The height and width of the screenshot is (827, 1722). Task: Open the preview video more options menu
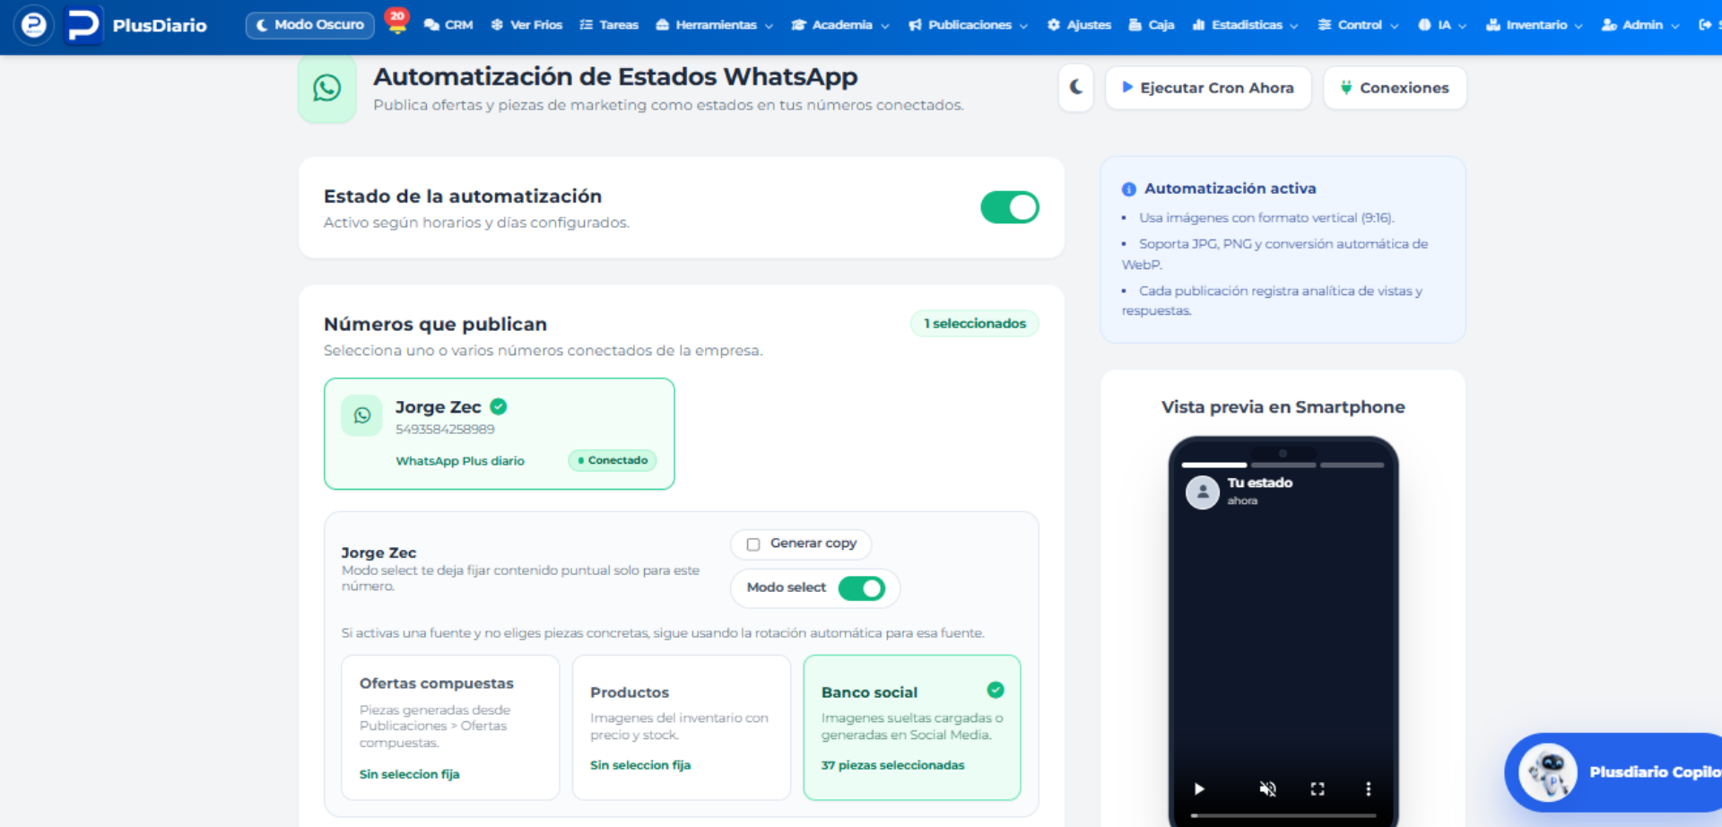[x=1369, y=789]
